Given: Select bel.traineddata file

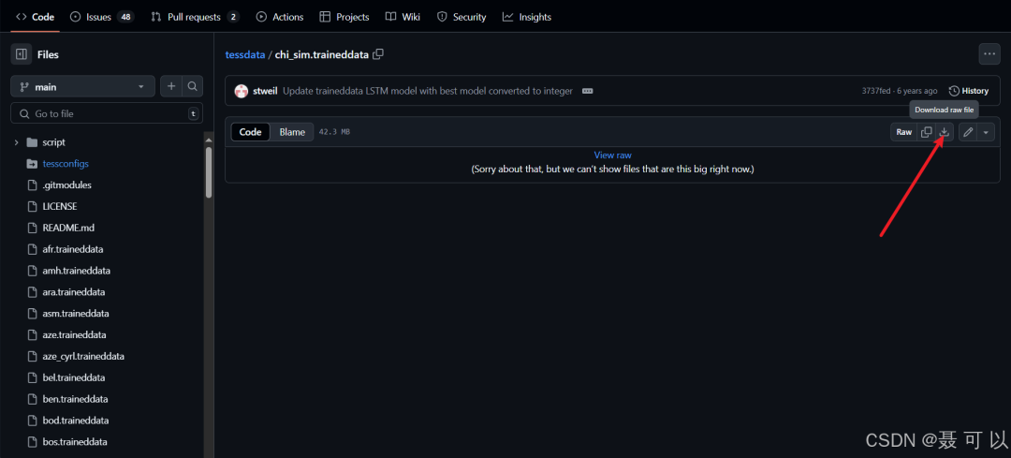Looking at the screenshot, I should [x=74, y=377].
